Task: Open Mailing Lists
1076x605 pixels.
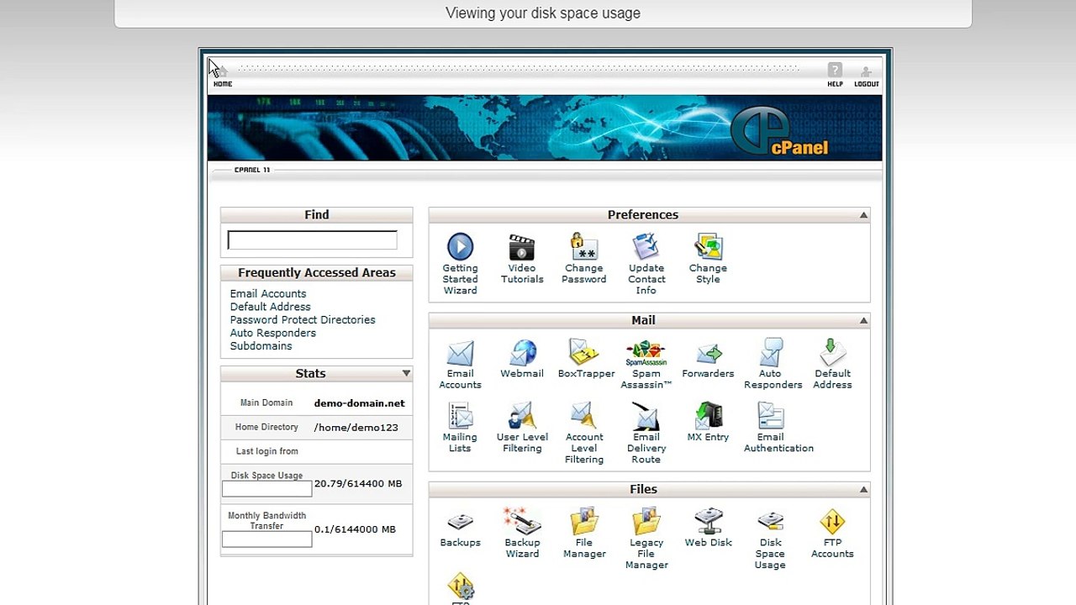Action: 460,428
